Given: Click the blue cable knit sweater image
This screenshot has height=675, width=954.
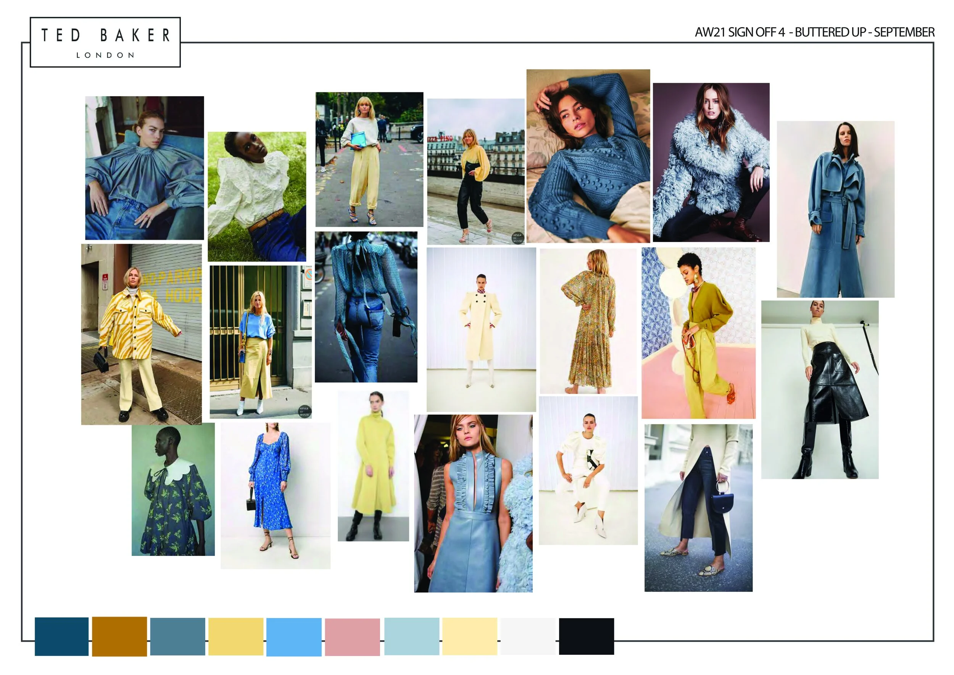Looking at the screenshot, I should 588,156.
